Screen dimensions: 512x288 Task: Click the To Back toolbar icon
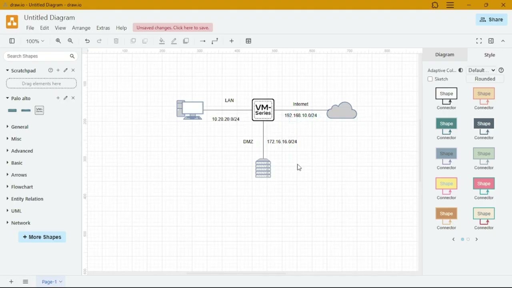(x=145, y=41)
